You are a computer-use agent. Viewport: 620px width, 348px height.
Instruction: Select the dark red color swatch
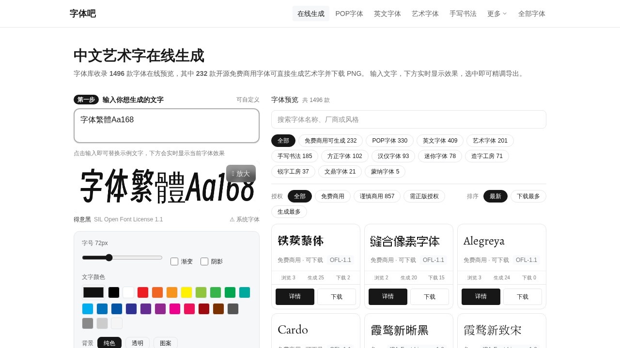pos(204,309)
